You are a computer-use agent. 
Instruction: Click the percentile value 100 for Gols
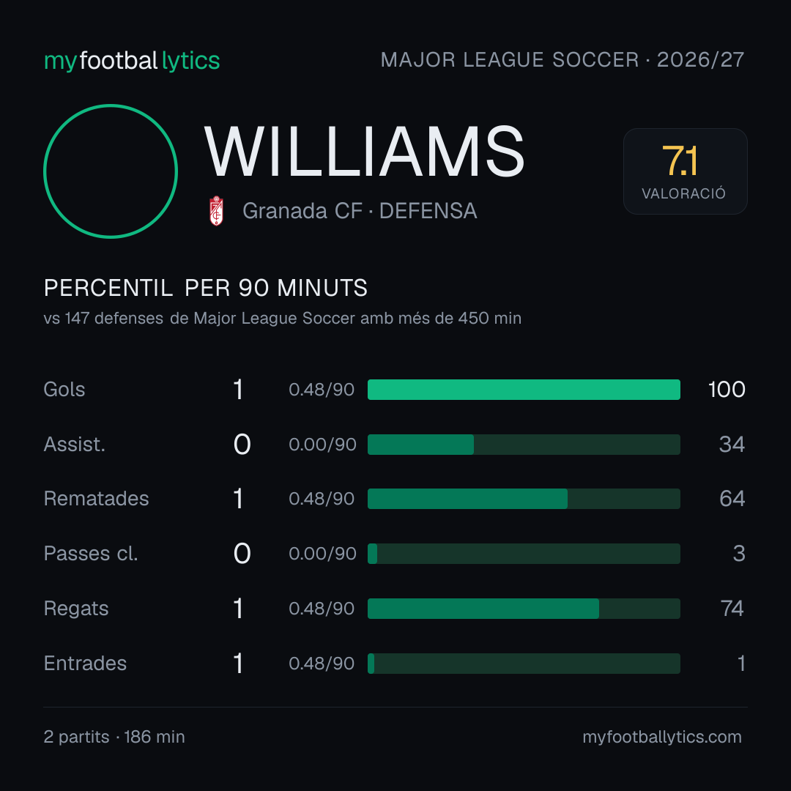727,390
